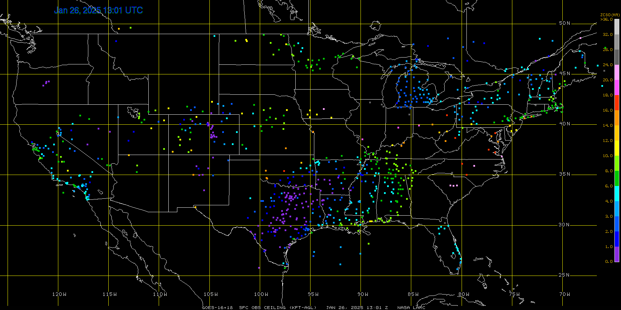This screenshot has width=621, height=310.
Task: Click the '75W' longitude label
Action: click(514, 294)
